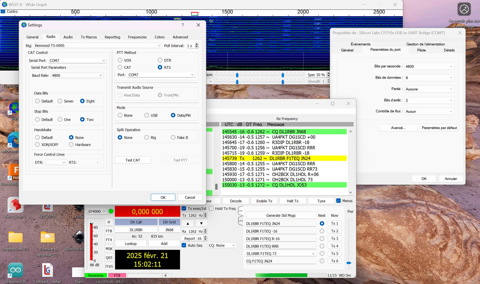Click Cancel in Settings dialog

pos(190,197)
